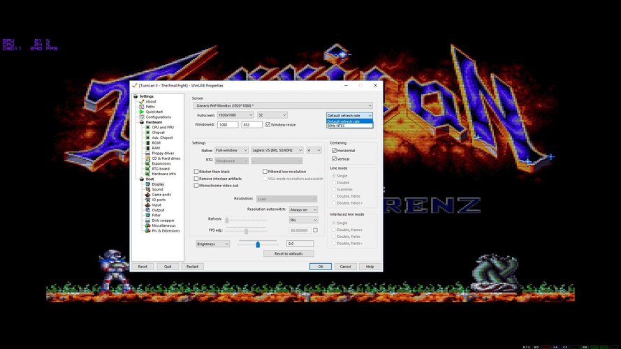
Task: Open the CD & Hard drives page
Action: pyautogui.click(x=166, y=158)
